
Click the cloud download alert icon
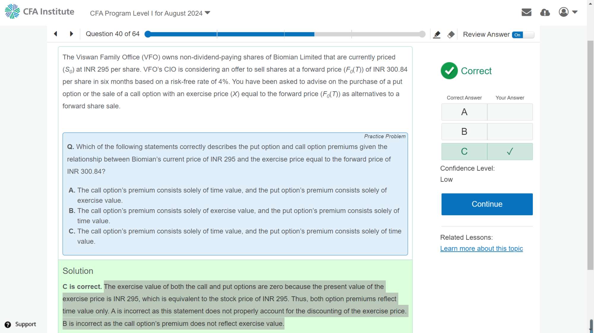click(x=545, y=12)
